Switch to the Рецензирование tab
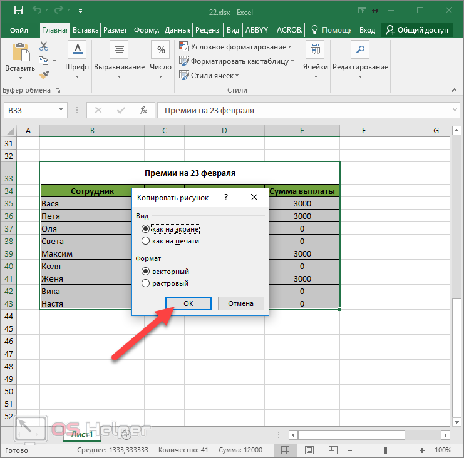Viewport: 464px width, 458px height. (x=208, y=30)
